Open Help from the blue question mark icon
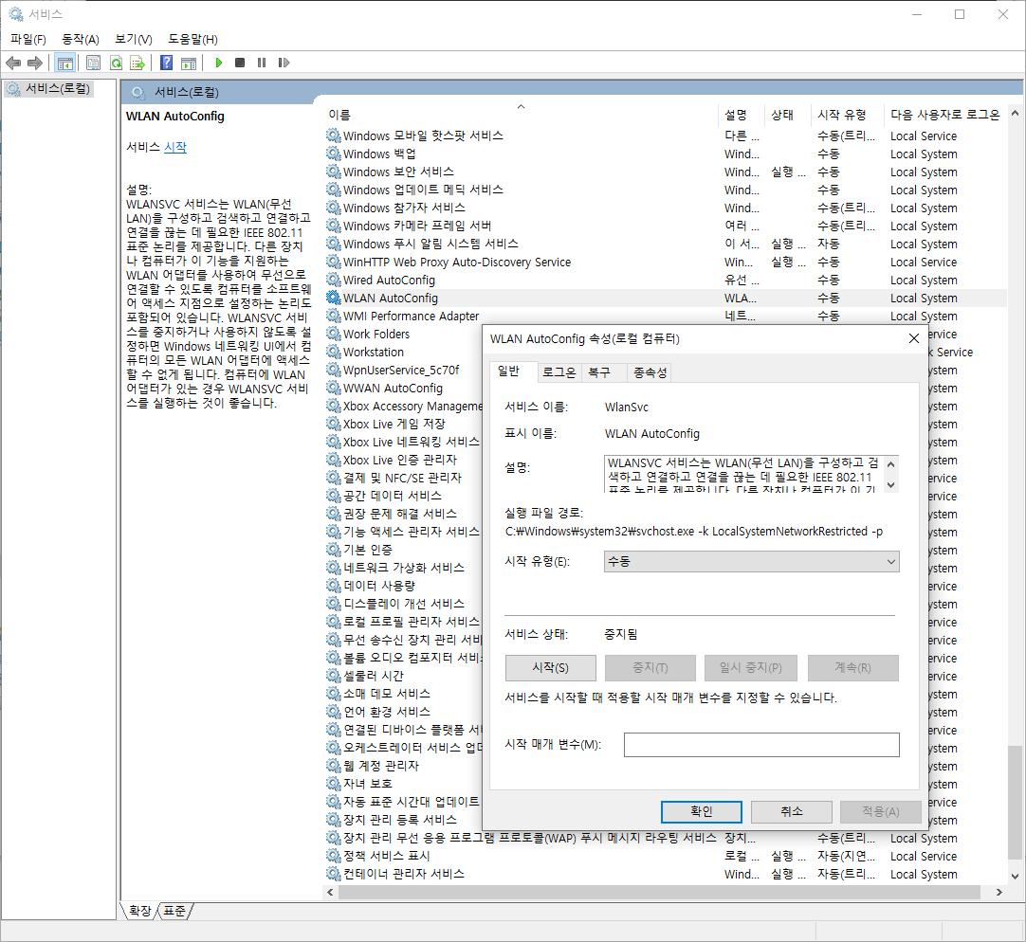This screenshot has width=1026, height=942. click(167, 63)
